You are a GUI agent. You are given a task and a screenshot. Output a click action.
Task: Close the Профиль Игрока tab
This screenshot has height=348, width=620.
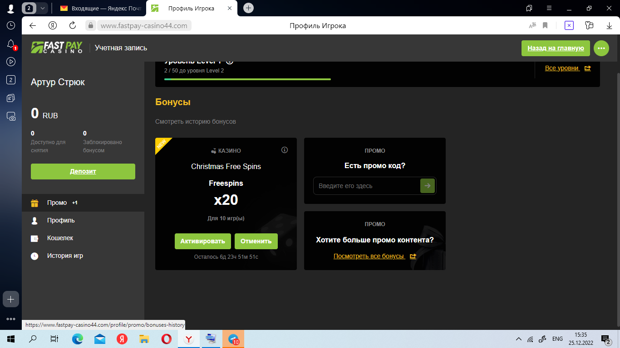click(x=230, y=8)
